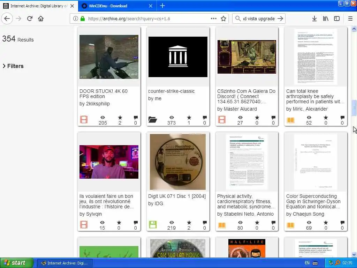Open page actions three-dot menu
The image size is (357, 268).
coord(214,19)
